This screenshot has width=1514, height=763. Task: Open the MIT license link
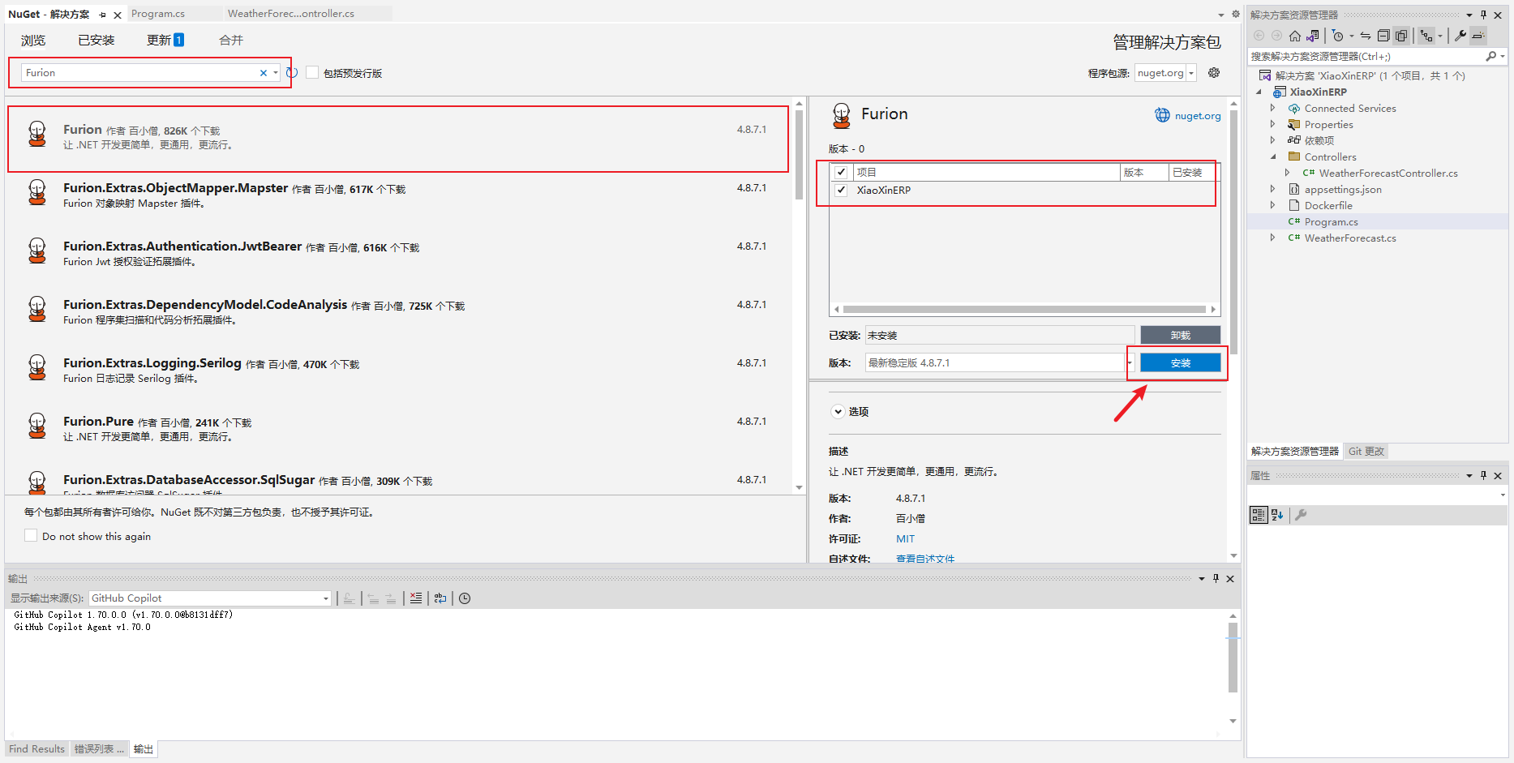(x=905, y=539)
